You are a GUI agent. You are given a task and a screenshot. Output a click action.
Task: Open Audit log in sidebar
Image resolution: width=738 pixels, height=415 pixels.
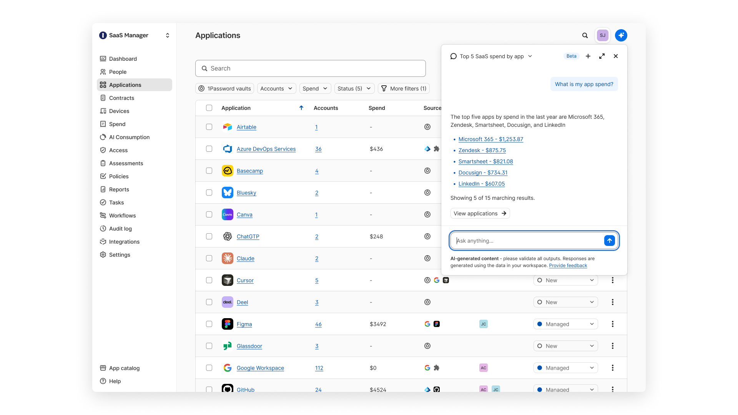(135, 229)
